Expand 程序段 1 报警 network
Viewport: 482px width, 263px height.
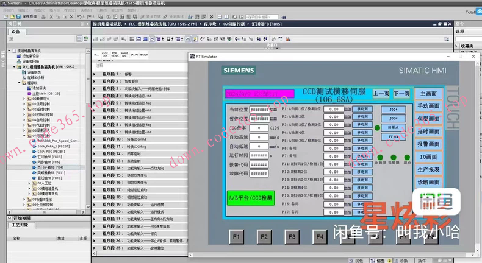95,74
